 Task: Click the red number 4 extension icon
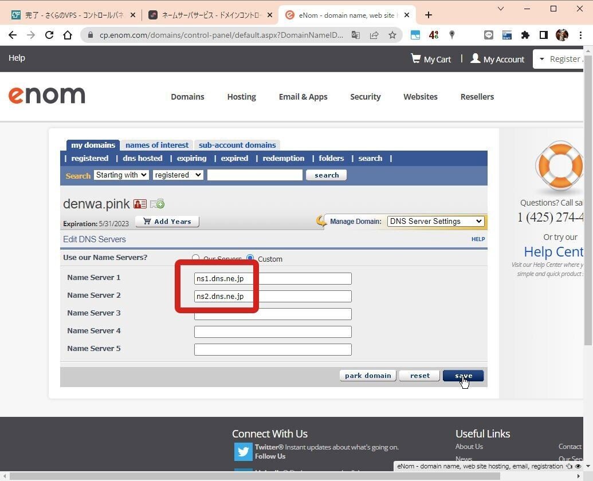433,35
